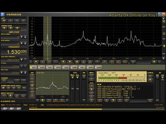Adjust the NB level slider handle
Viewport: 166px width, 124px height.
84,100
